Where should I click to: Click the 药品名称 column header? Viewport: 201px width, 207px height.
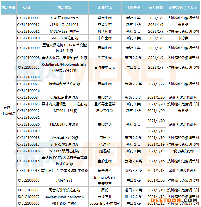[x=64, y=8]
